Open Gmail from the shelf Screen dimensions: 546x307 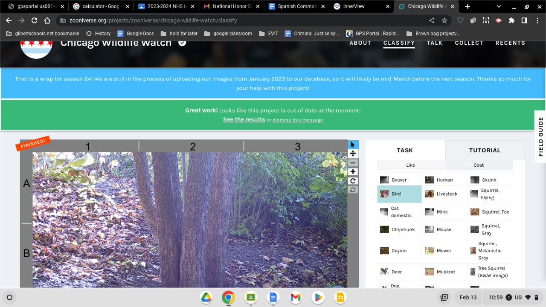click(x=296, y=298)
